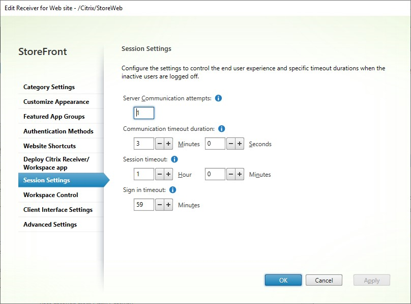Image resolution: width=411 pixels, height=304 pixels.
Task: Increase Sign in timeout minutes with plus
Action: pyautogui.click(x=169, y=205)
